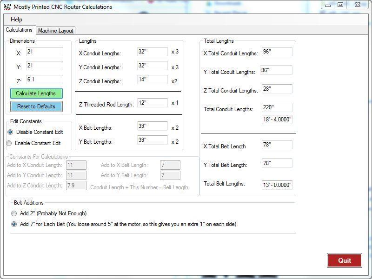Click Total Conduit Lengths 220" field
This screenshot has height=279, width=372.
pyautogui.click(x=277, y=107)
